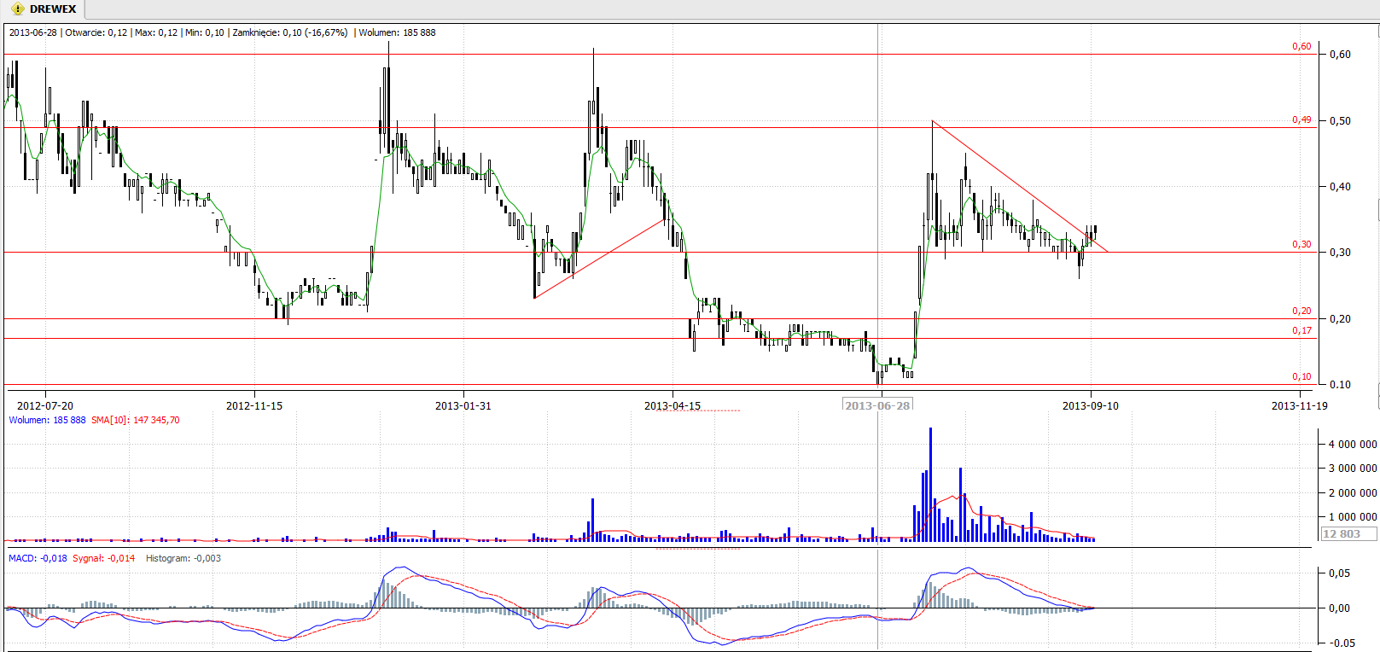Click the yellow warning icon beside DREWEX
Image resolution: width=1380 pixels, height=652 pixels.
pyautogui.click(x=17, y=9)
